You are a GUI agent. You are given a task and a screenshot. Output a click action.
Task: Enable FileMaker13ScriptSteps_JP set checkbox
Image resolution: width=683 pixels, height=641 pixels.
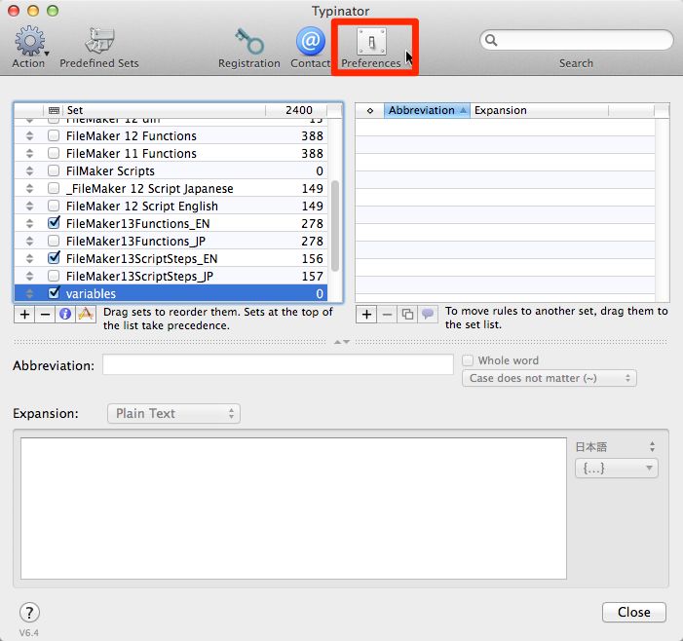(54, 276)
